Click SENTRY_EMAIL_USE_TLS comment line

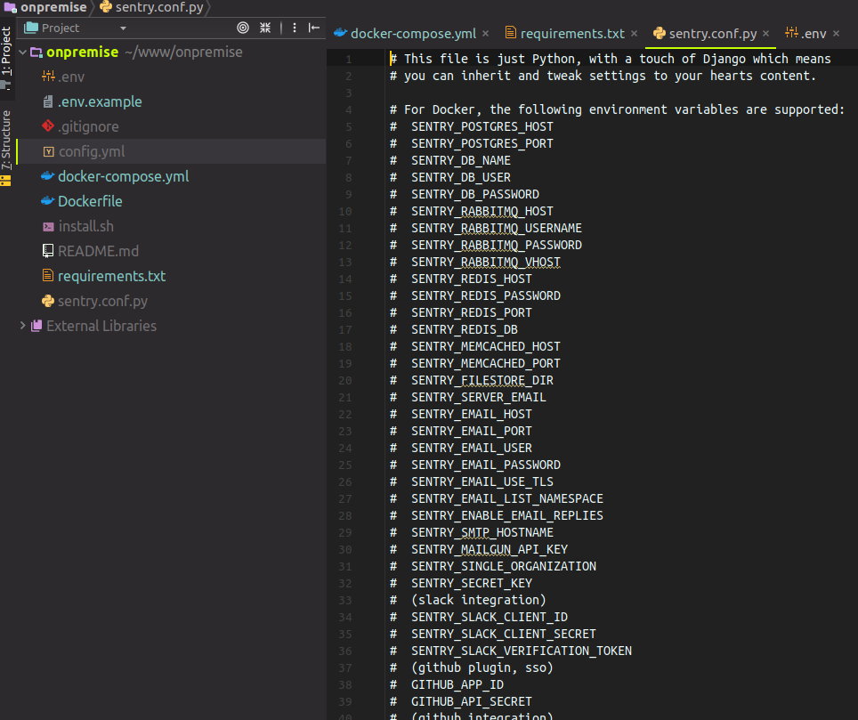(471, 482)
